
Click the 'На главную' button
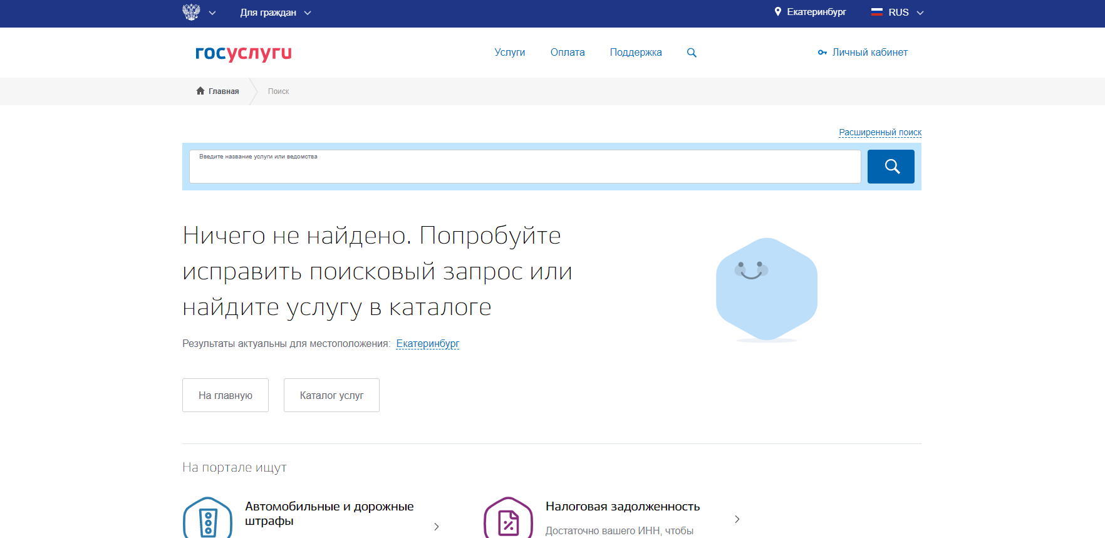pos(226,395)
